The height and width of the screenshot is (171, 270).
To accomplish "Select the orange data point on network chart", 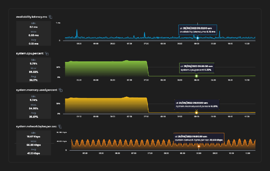I will coord(199,146).
